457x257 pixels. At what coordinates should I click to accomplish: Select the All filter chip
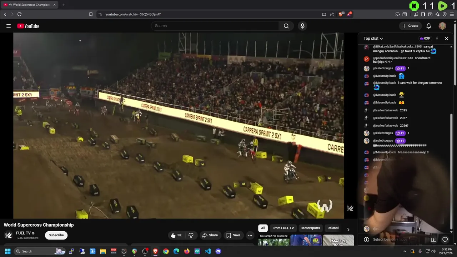[263, 228]
